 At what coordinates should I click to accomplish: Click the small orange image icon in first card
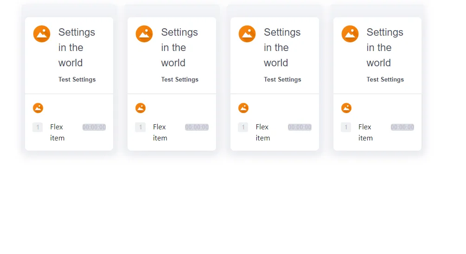click(38, 108)
